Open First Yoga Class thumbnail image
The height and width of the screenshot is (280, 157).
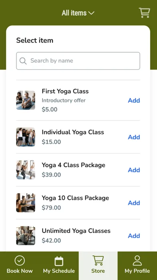coord(26,100)
